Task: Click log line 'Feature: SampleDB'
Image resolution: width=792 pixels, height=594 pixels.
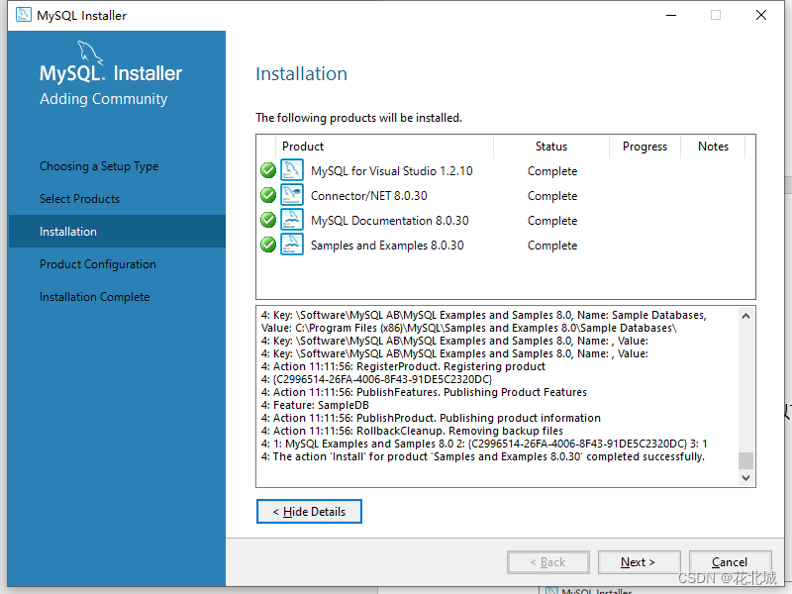Action: [x=315, y=405]
